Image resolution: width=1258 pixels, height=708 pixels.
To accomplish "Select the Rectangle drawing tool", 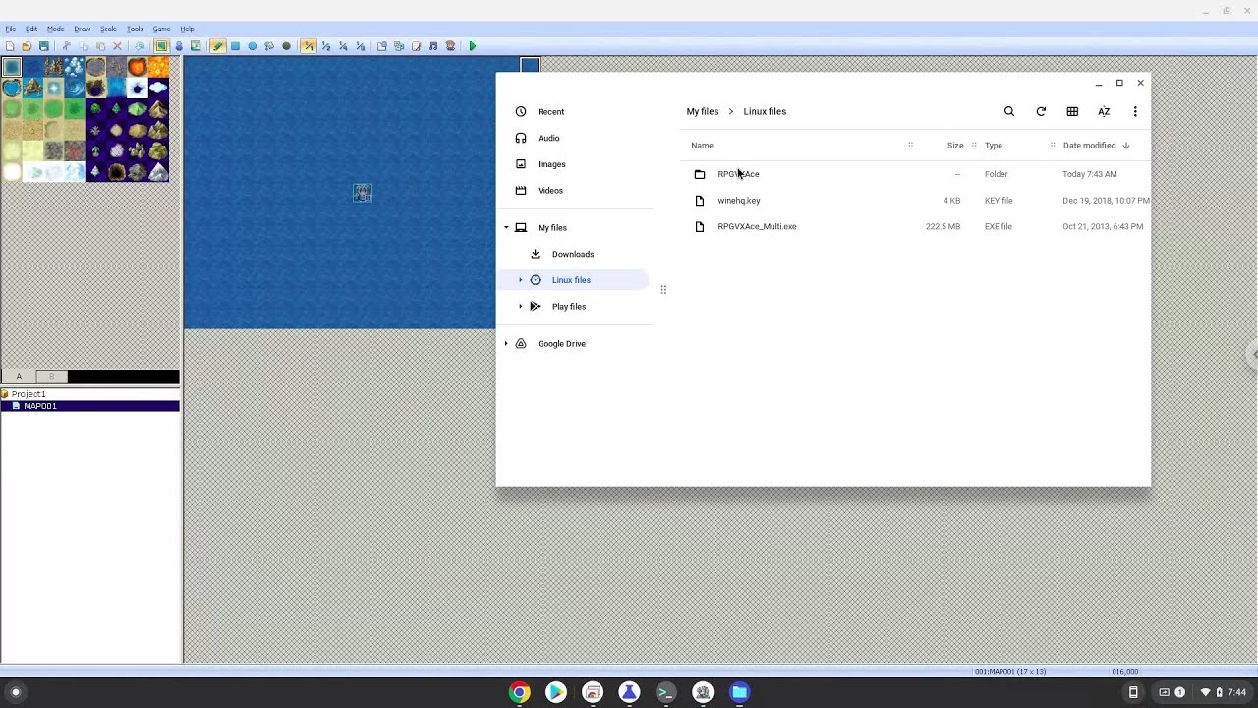I will coord(235,46).
